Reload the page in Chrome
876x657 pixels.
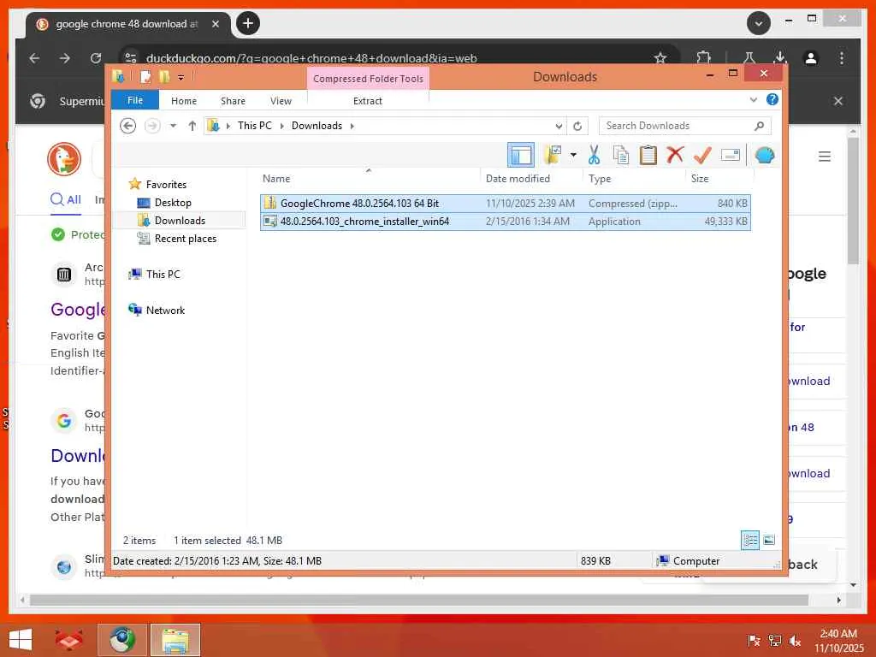tap(96, 58)
